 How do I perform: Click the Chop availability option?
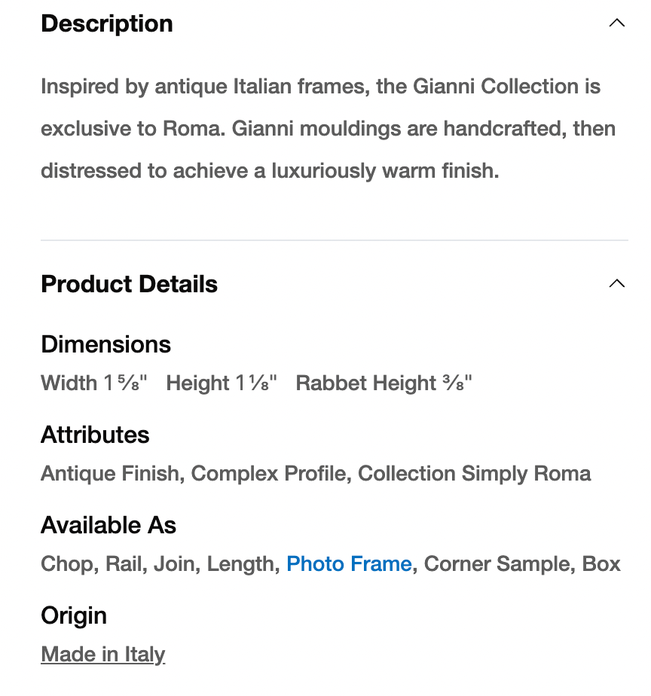point(68,563)
